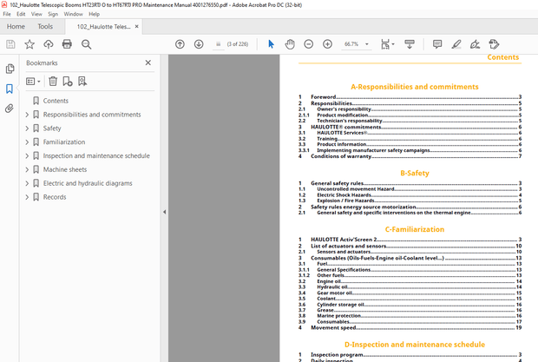Select the 102_Haulotte document tab
The height and width of the screenshot is (362, 538).
click(x=103, y=27)
